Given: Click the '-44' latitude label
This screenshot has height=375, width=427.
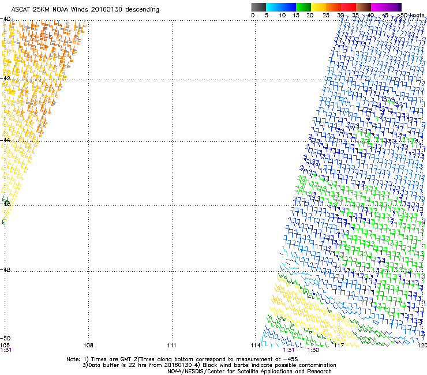Looking at the screenshot, I should click(5, 140).
